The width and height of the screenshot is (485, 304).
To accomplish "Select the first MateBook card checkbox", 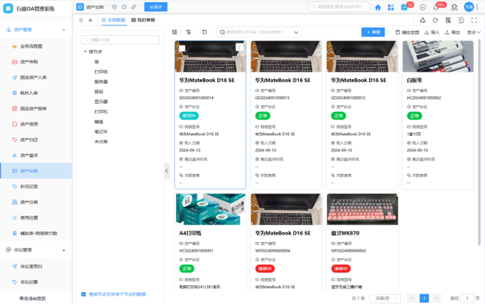I will pos(182,49).
